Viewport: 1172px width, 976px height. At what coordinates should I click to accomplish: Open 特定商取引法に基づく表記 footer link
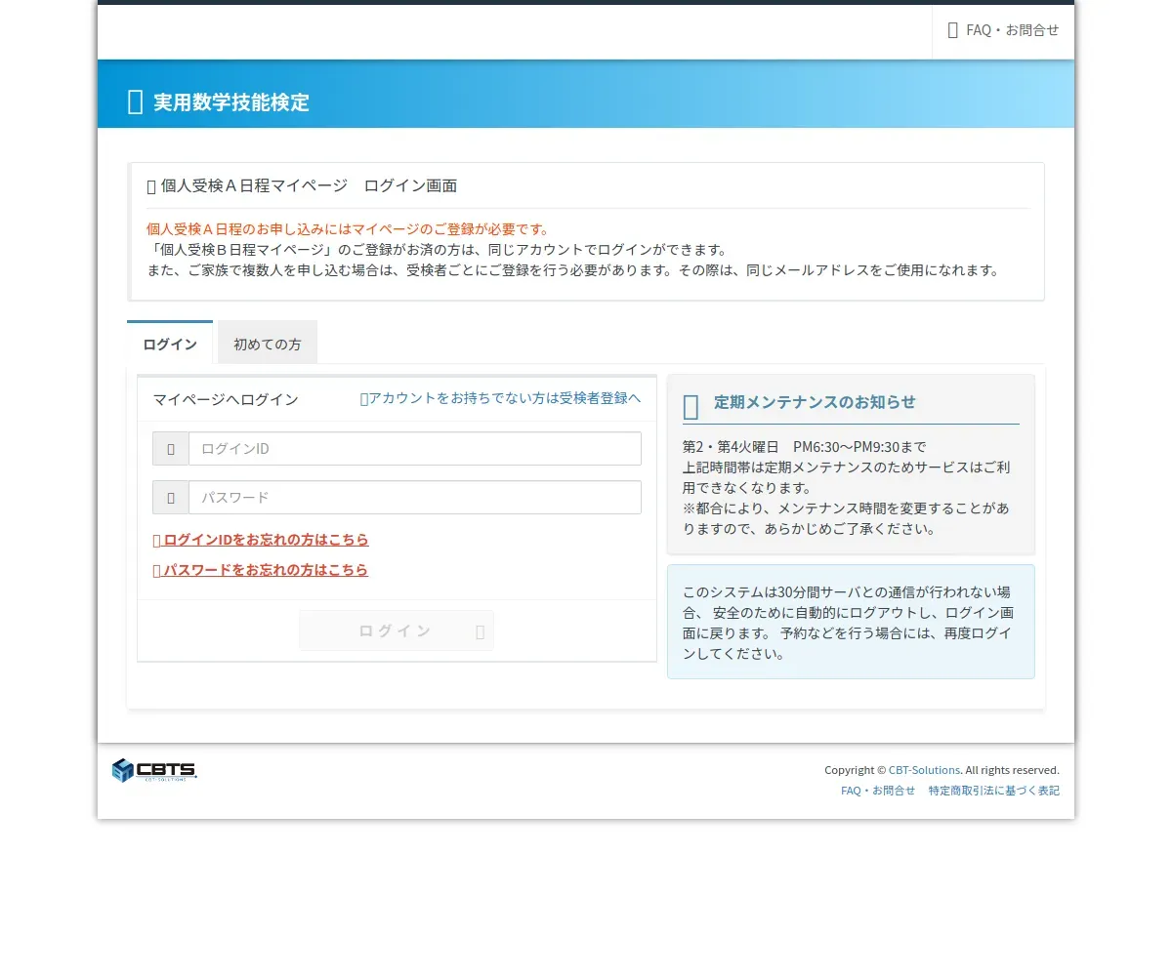993,791
